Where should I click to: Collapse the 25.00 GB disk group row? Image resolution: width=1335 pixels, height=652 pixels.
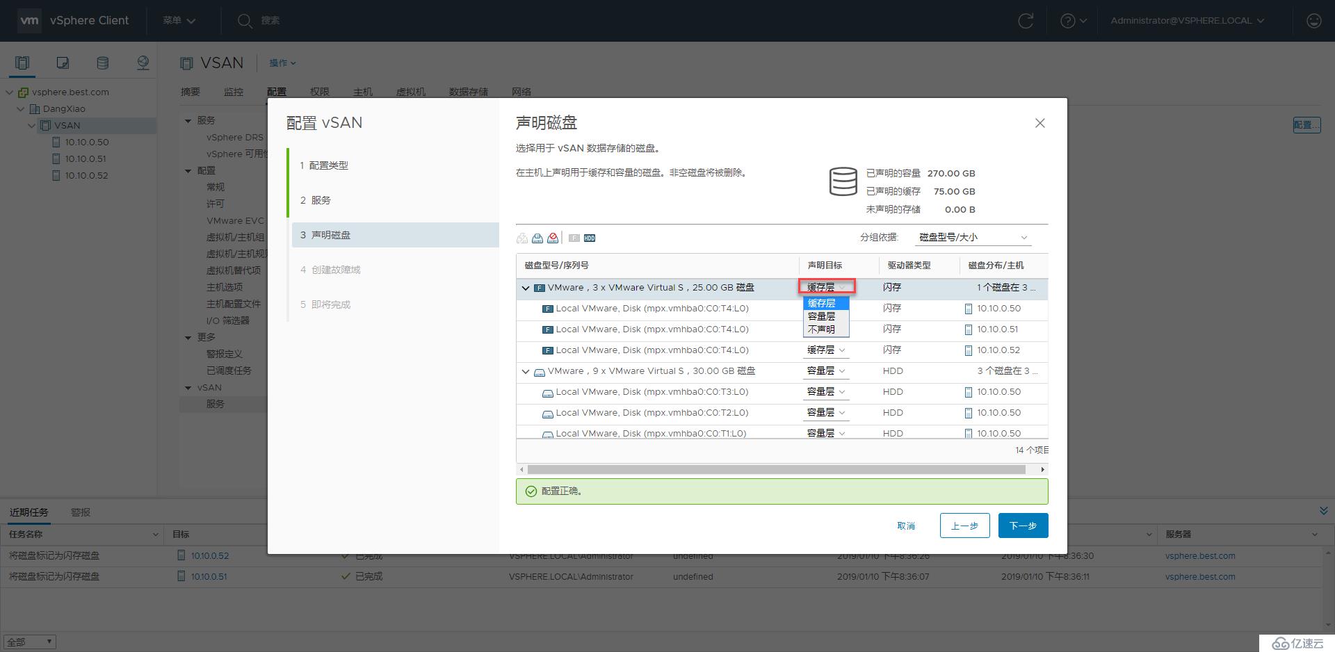(526, 288)
